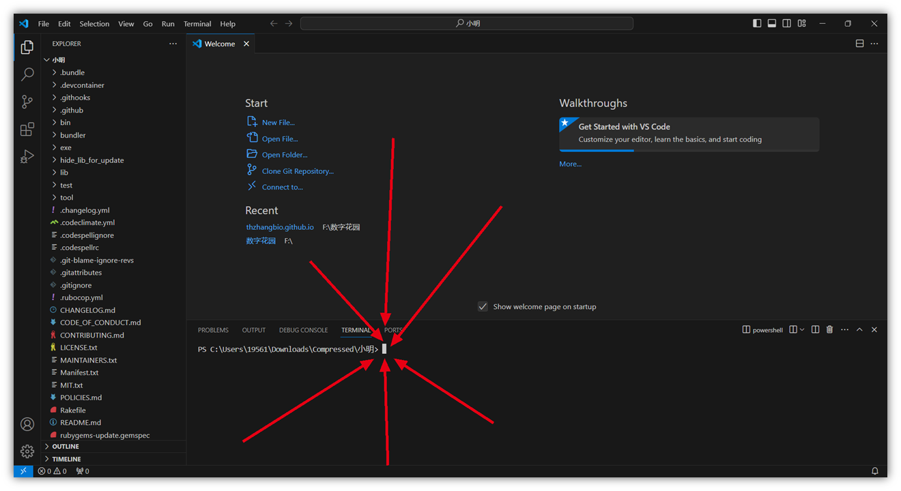Open the Help menu

(x=228, y=23)
